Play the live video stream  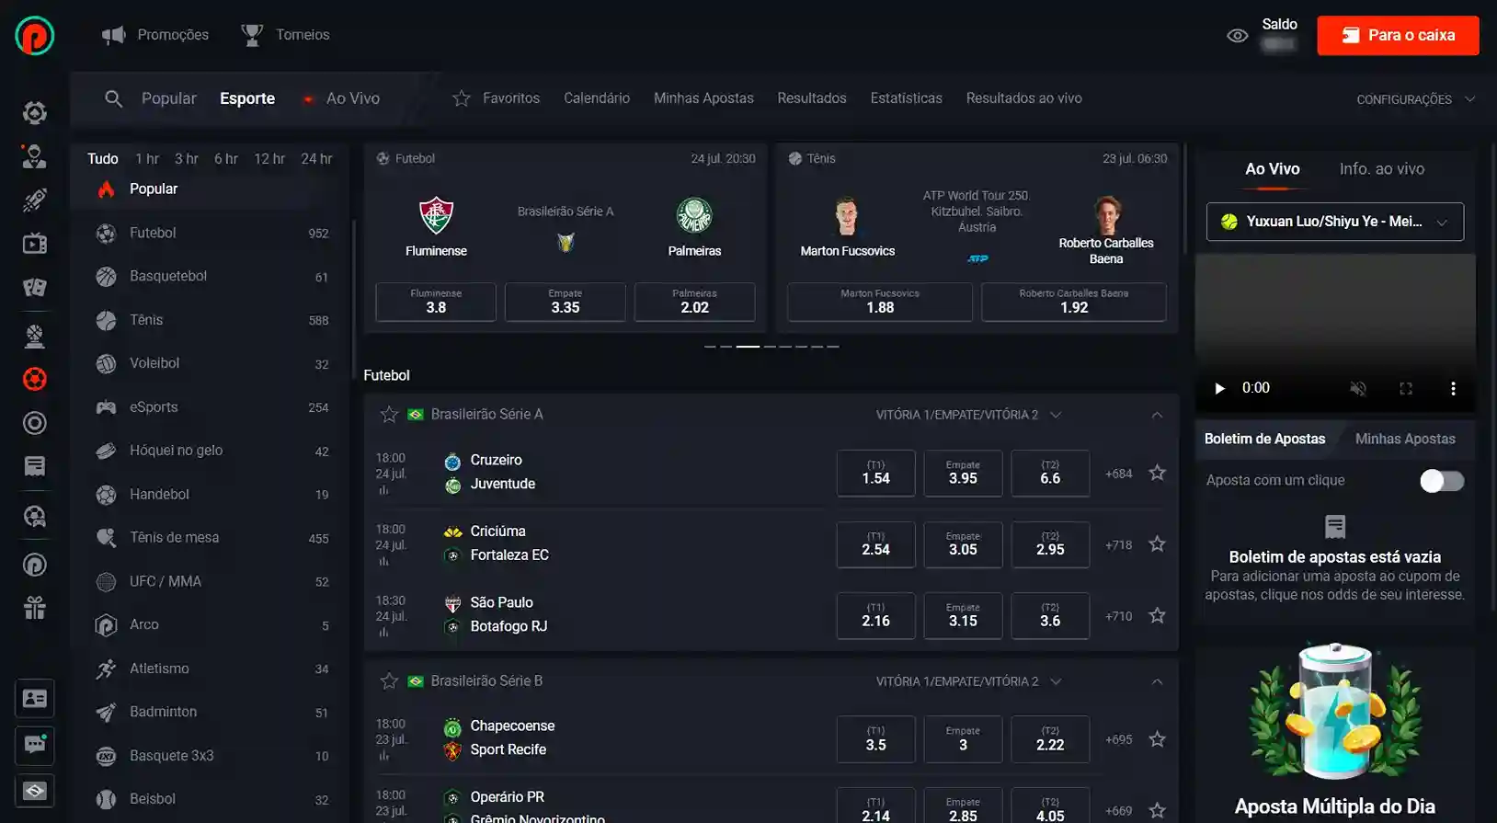point(1219,388)
